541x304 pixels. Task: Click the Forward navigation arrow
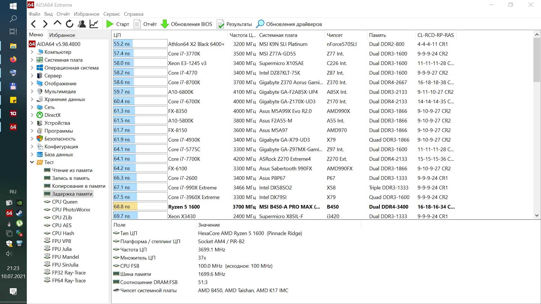pos(45,24)
